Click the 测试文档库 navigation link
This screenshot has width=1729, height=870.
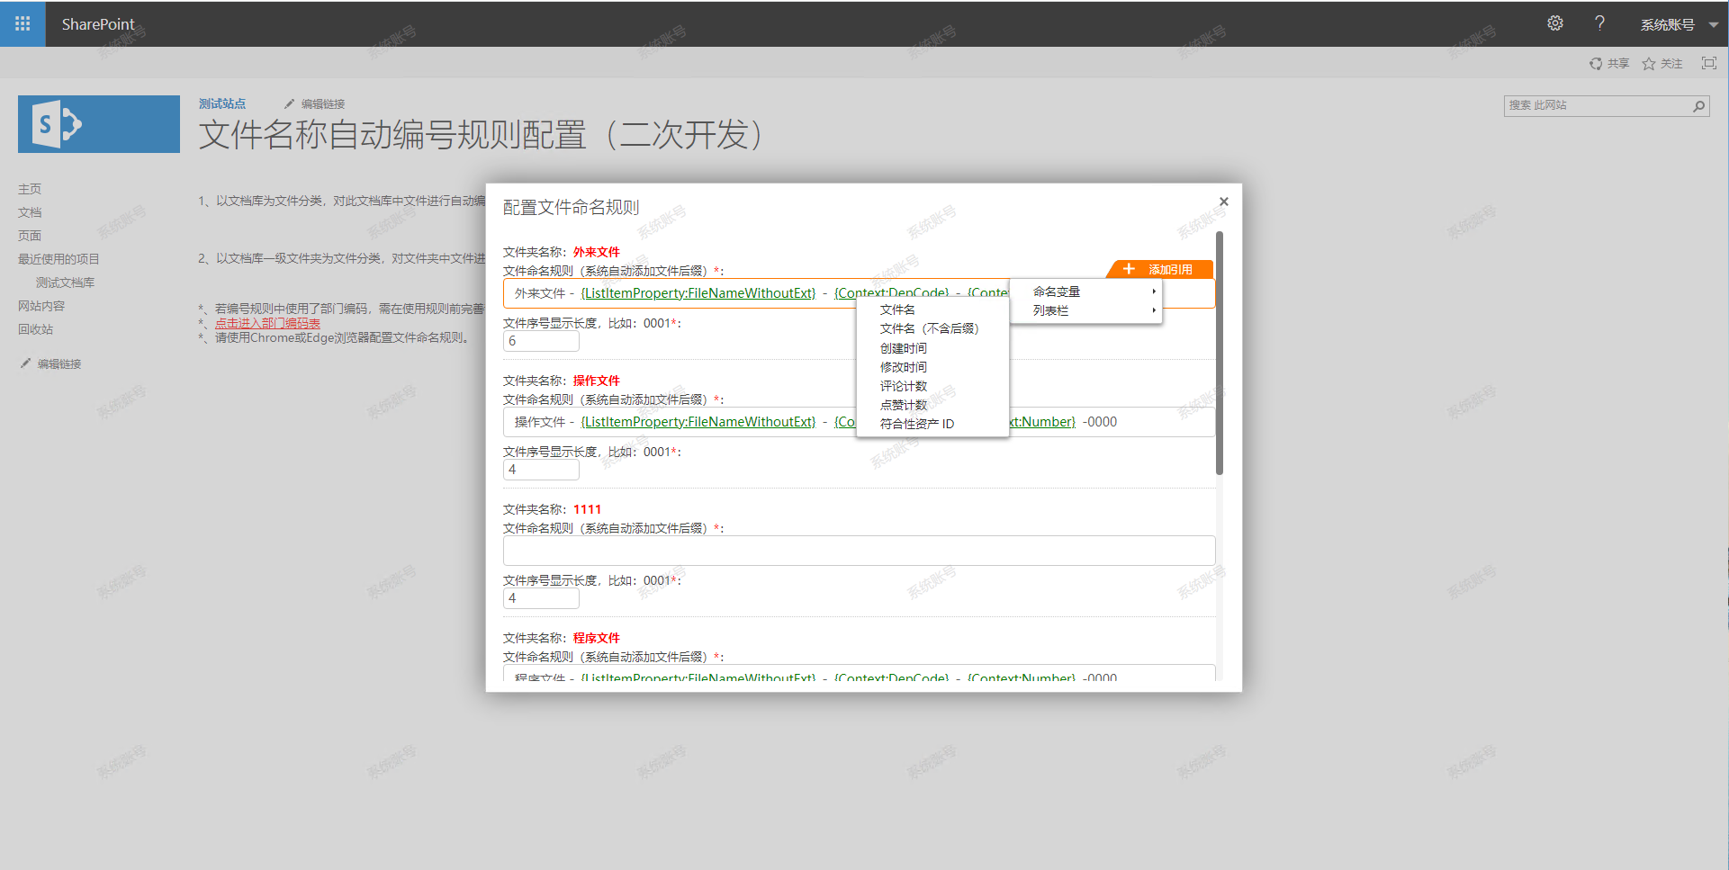click(65, 283)
